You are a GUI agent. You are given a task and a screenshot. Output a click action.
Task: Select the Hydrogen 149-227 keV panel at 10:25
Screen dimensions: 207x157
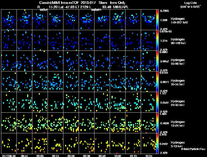point(149,20)
